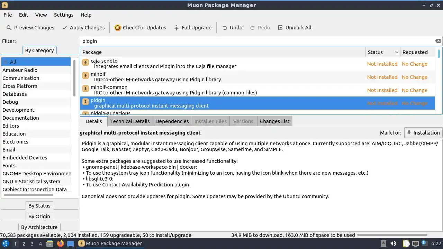The width and height of the screenshot is (443, 249).
Task: Click the Status column sort arrow
Action: 396,52
